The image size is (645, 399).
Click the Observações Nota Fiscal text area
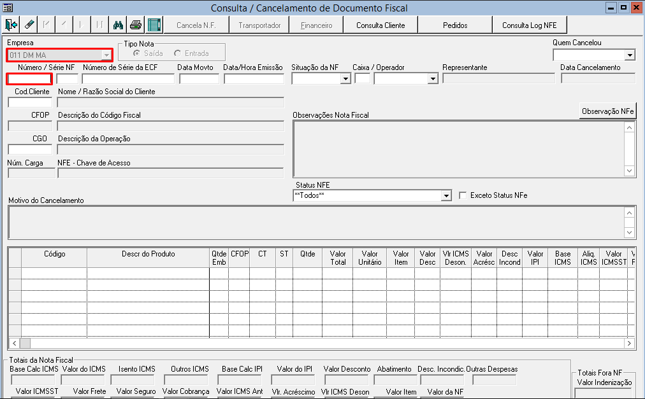(x=459, y=149)
